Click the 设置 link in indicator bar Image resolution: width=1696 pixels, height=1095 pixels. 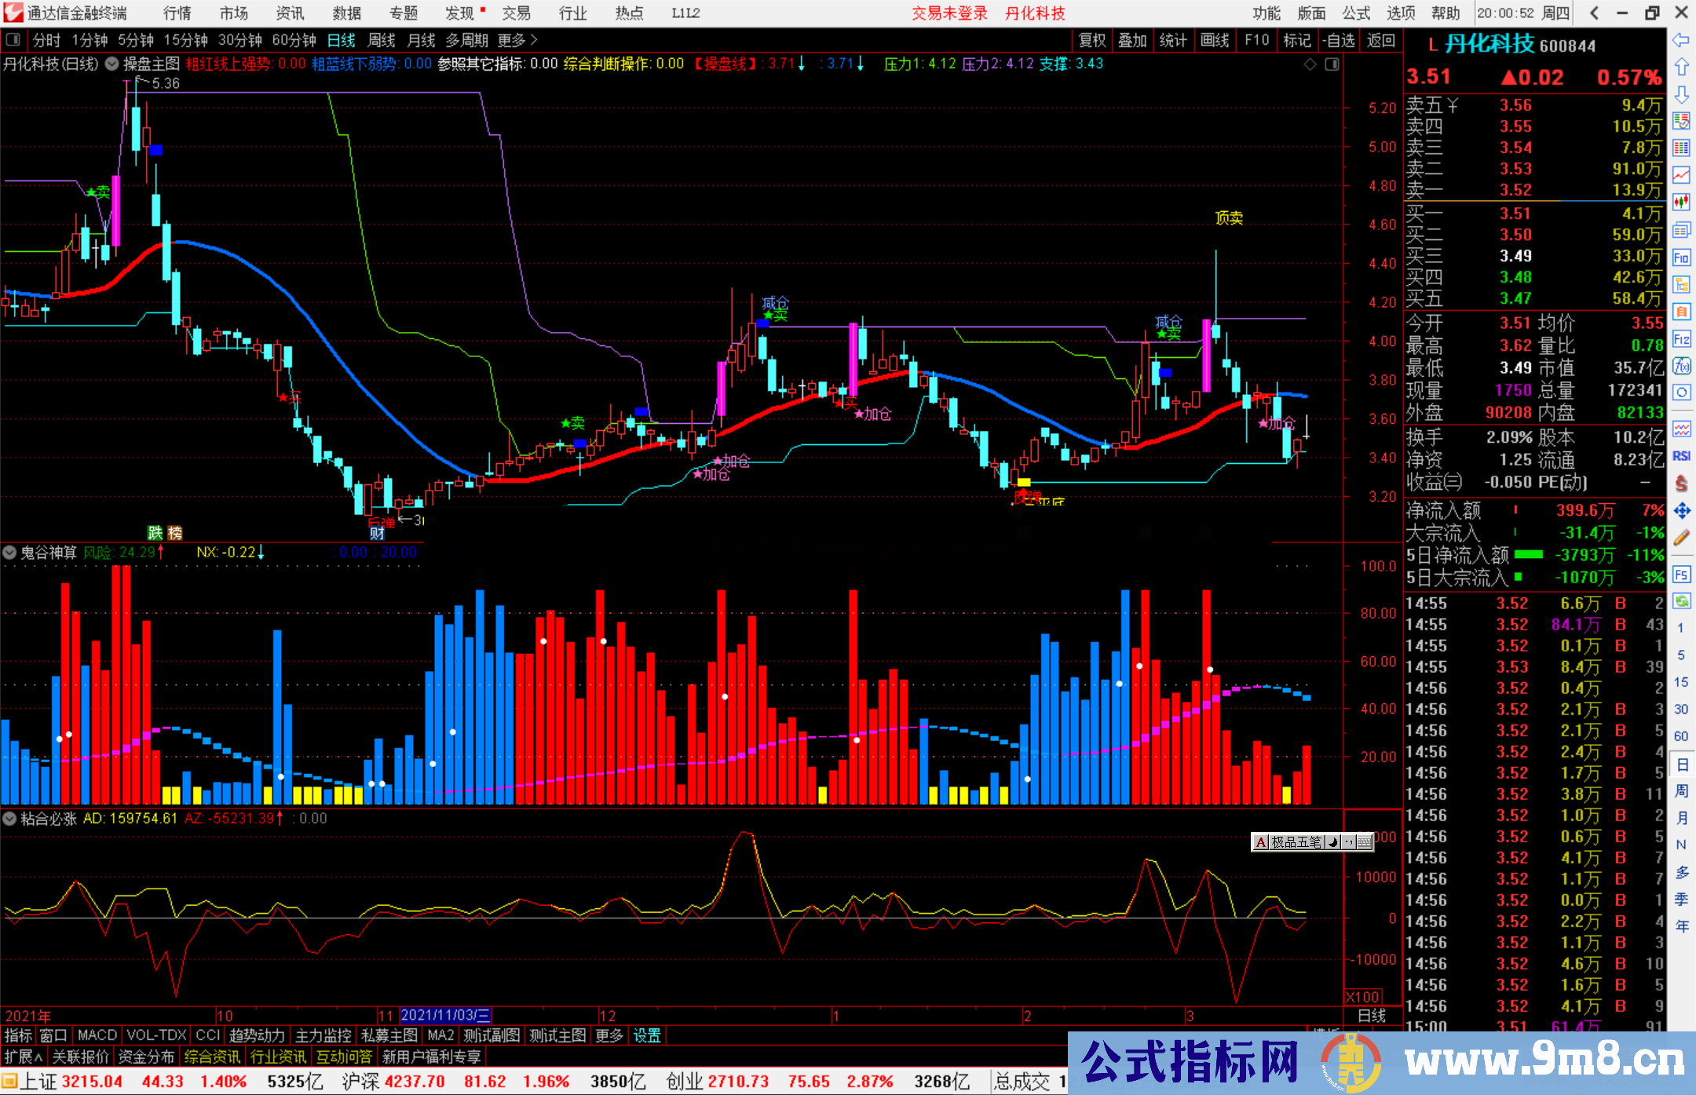point(647,1035)
